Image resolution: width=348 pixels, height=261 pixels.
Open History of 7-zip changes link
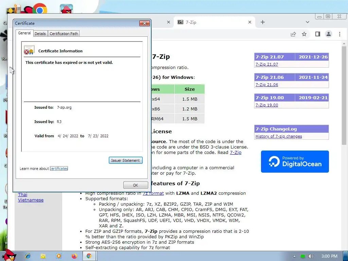pyautogui.click(x=279, y=136)
